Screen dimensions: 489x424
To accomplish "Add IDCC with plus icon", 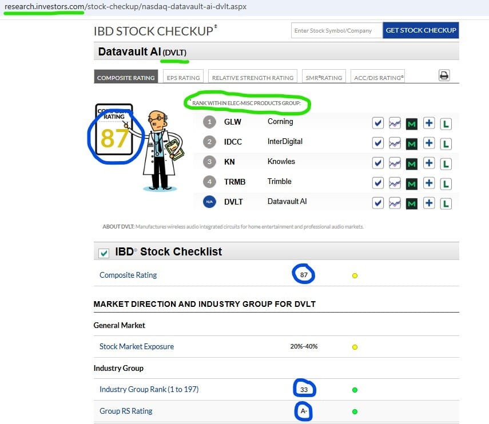I will [429, 143].
